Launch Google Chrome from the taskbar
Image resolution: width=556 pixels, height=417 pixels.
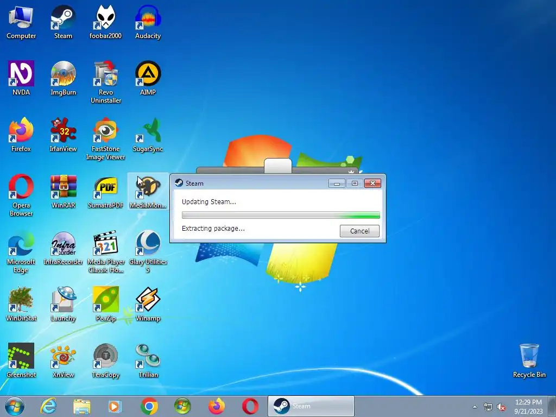pos(149,406)
